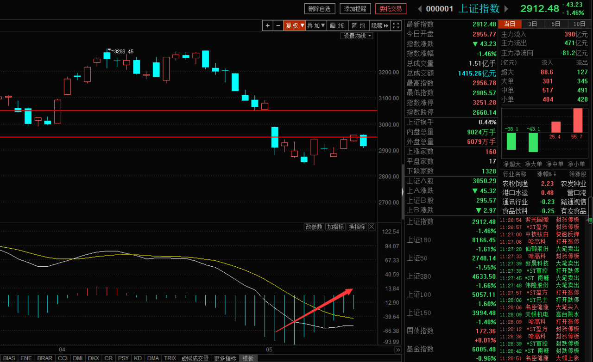Click 紫光国微 news ticker entry
The height and width of the screenshot is (362, 593).
coord(540,220)
